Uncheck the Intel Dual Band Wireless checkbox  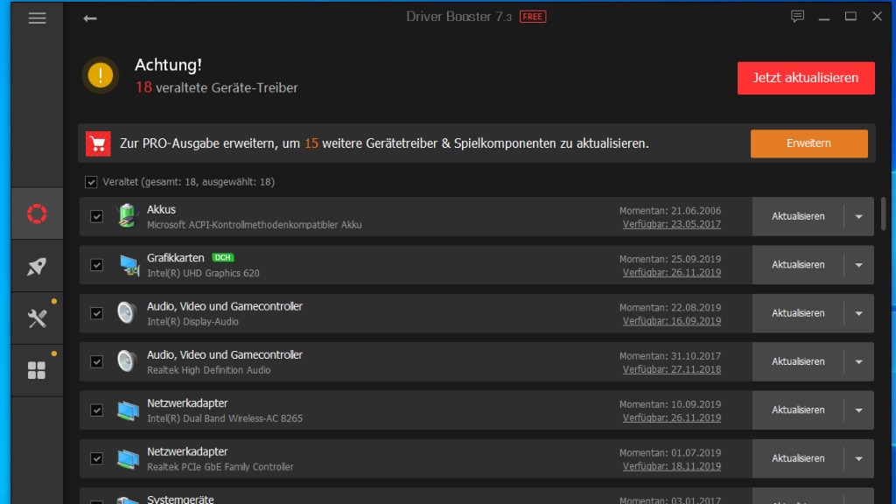(x=96, y=410)
